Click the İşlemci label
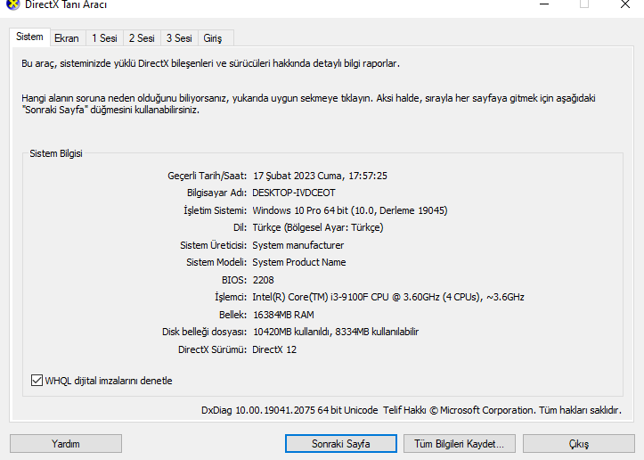Screen dimensions: 644x460 (x=231, y=297)
